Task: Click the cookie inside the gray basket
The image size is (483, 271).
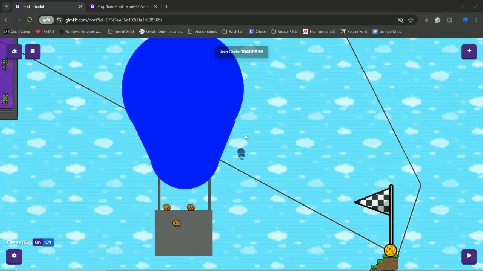Action: (x=176, y=223)
